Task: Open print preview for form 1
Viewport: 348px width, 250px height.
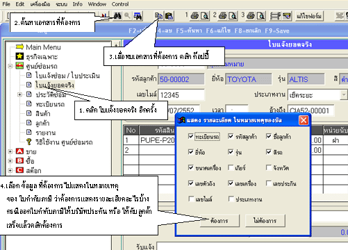Action: [x=205, y=16]
